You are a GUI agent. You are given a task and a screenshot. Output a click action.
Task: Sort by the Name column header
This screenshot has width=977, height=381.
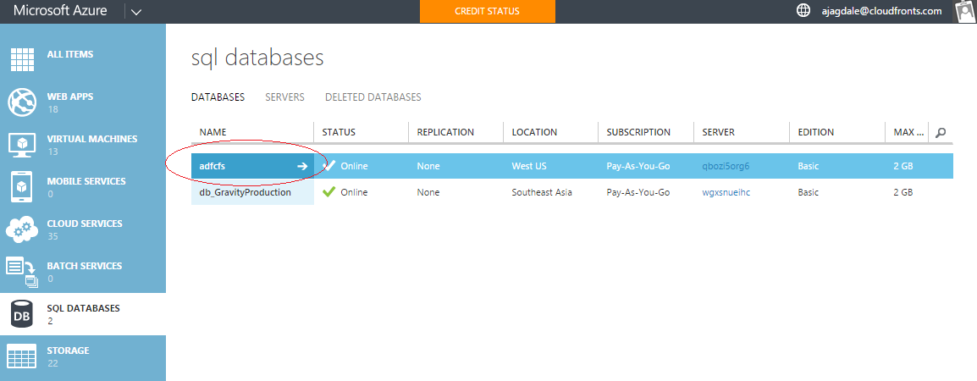tap(213, 132)
